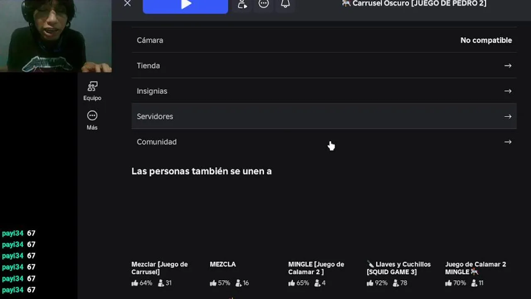The width and height of the screenshot is (531, 299).
Task: Click the arrow on the Tienda row
Action: pyautogui.click(x=508, y=66)
